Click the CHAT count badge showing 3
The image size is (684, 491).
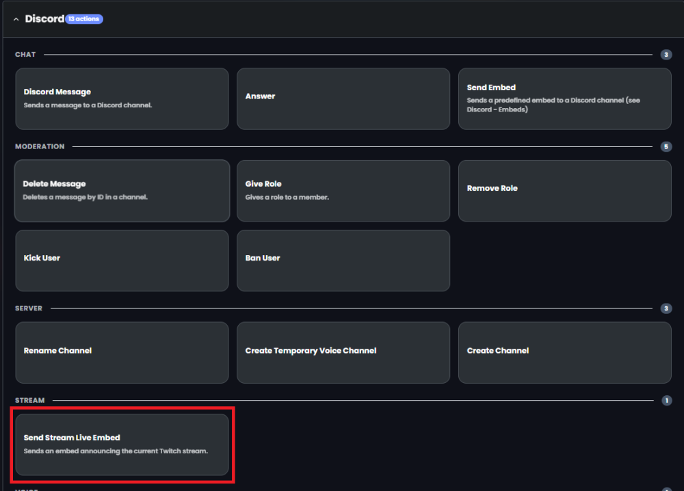point(666,55)
